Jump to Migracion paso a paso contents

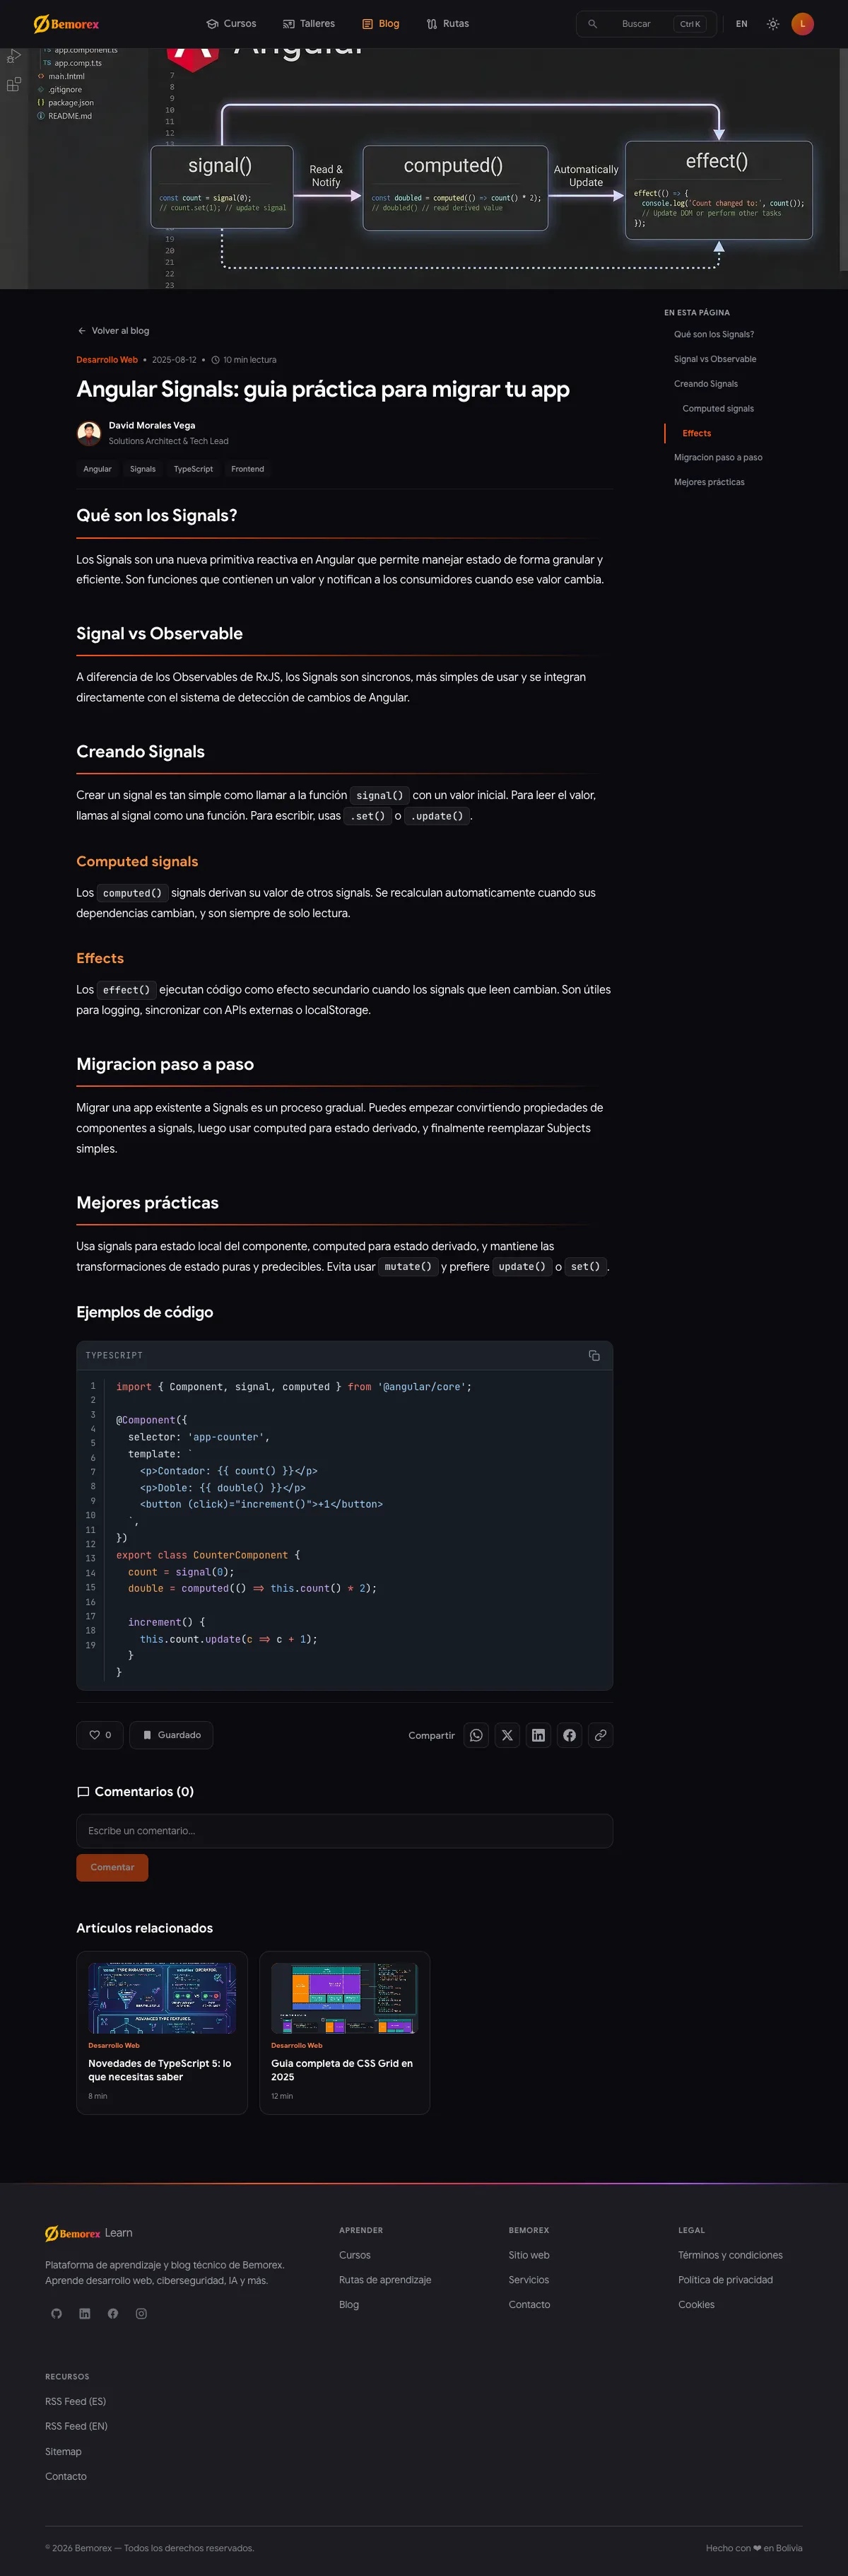point(717,458)
